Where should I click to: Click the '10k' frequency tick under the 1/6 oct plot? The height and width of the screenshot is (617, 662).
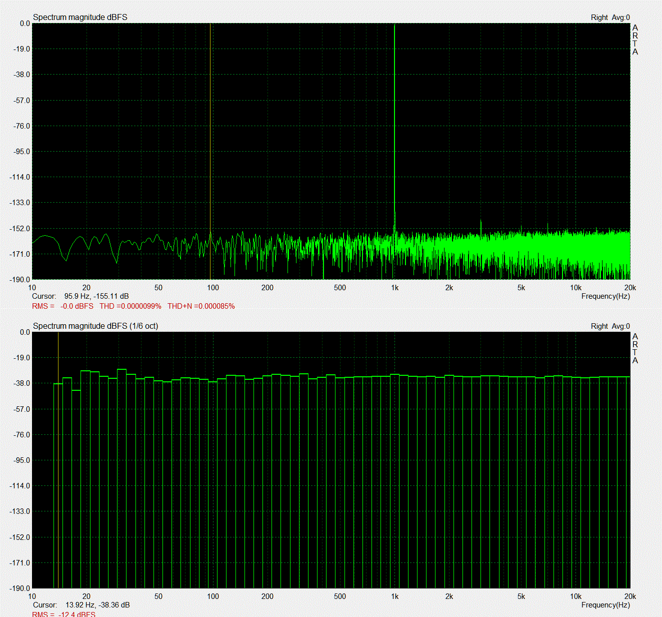[575, 596]
